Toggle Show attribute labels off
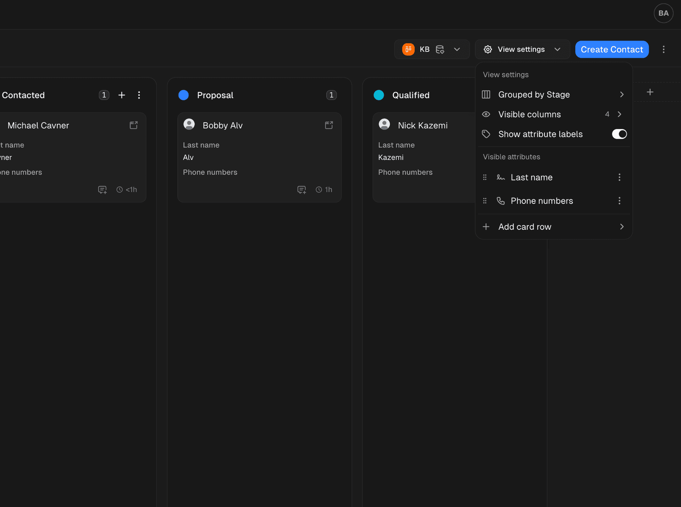This screenshot has height=507, width=681. tap(619, 134)
